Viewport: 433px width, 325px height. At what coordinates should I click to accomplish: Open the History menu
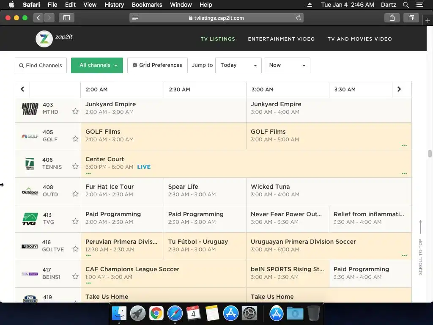point(114,5)
